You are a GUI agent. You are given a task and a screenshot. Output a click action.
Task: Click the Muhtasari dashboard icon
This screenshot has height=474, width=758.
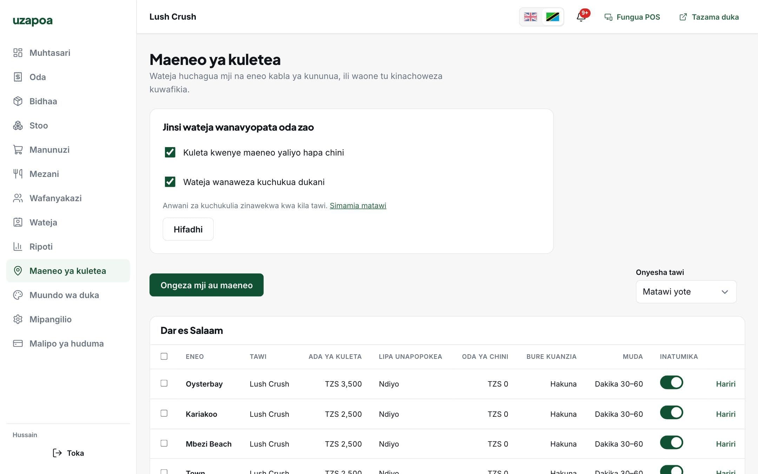point(18,53)
